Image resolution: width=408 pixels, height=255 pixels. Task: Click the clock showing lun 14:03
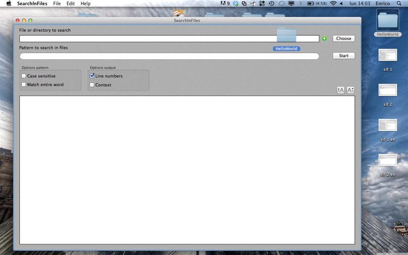coord(360,4)
